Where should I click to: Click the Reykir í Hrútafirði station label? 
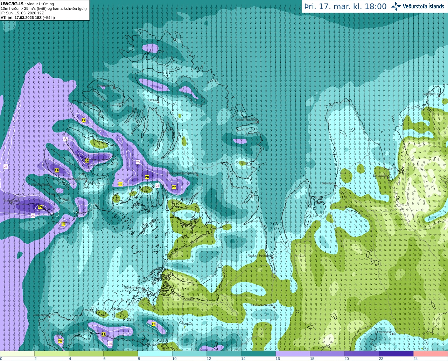(x=260, y=256)
